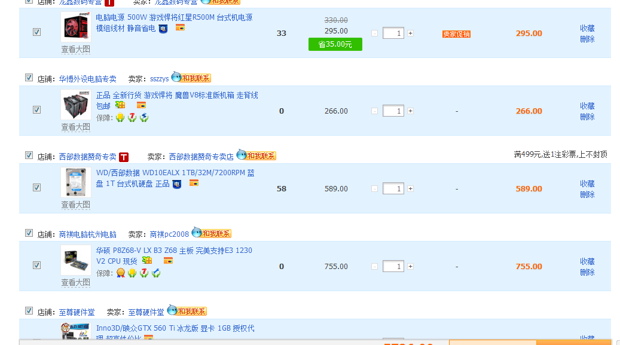
Task: Open seller 西部数据赞奇专卖店 profile
Action: pos(201,157)
